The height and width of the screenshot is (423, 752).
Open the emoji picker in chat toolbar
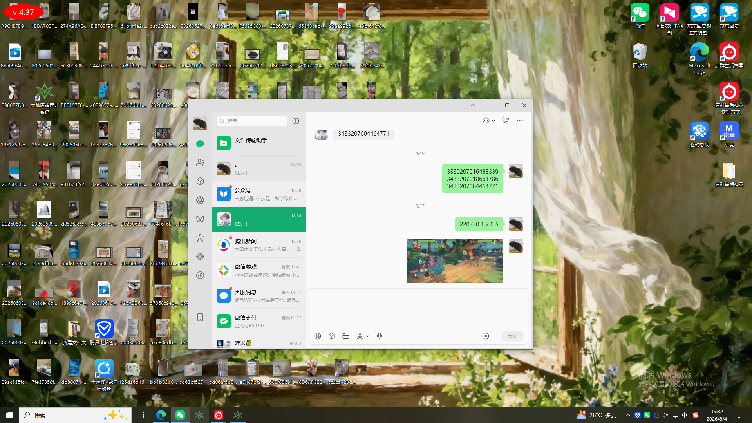coord(318,336)
